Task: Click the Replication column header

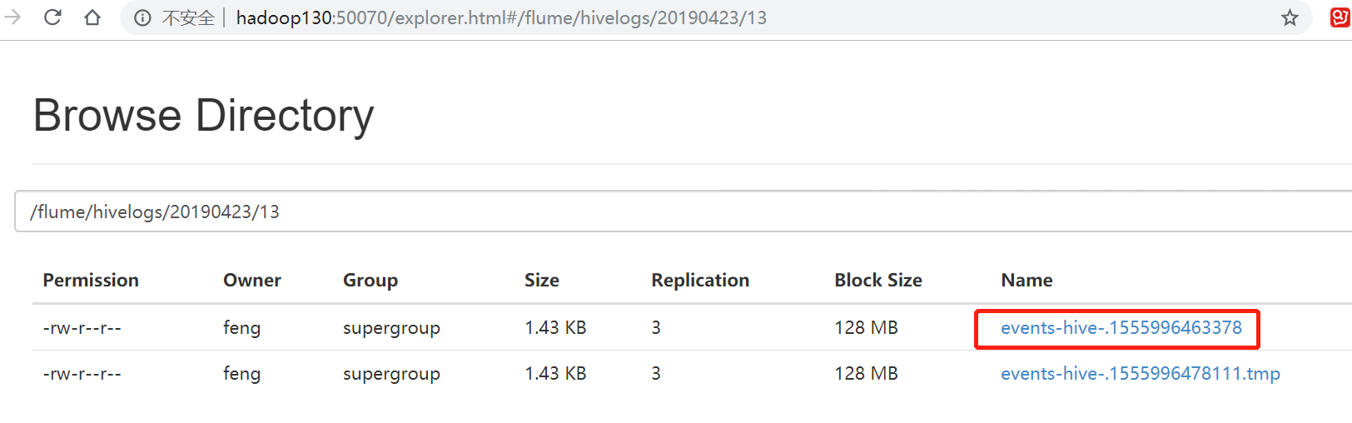Action: [700, 281]
